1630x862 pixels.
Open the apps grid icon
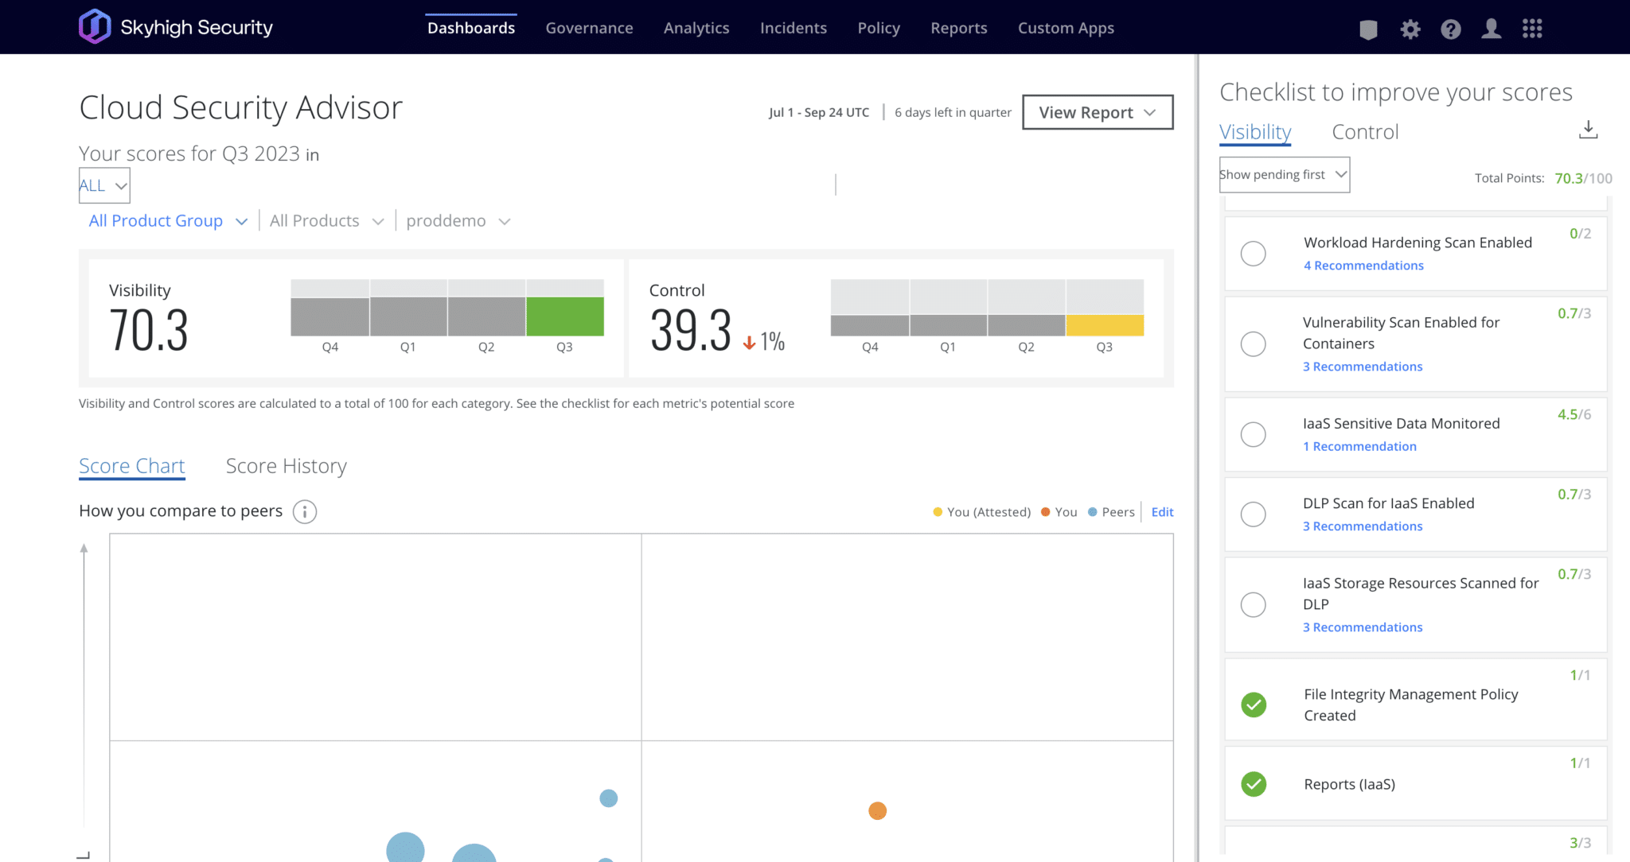[x=1532, y=29]
